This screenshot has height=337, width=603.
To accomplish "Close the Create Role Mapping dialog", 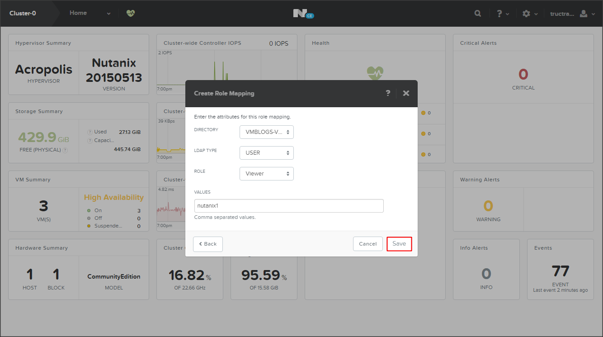I will [406, 93].
